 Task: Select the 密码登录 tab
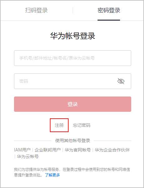(x=109, y=10)
